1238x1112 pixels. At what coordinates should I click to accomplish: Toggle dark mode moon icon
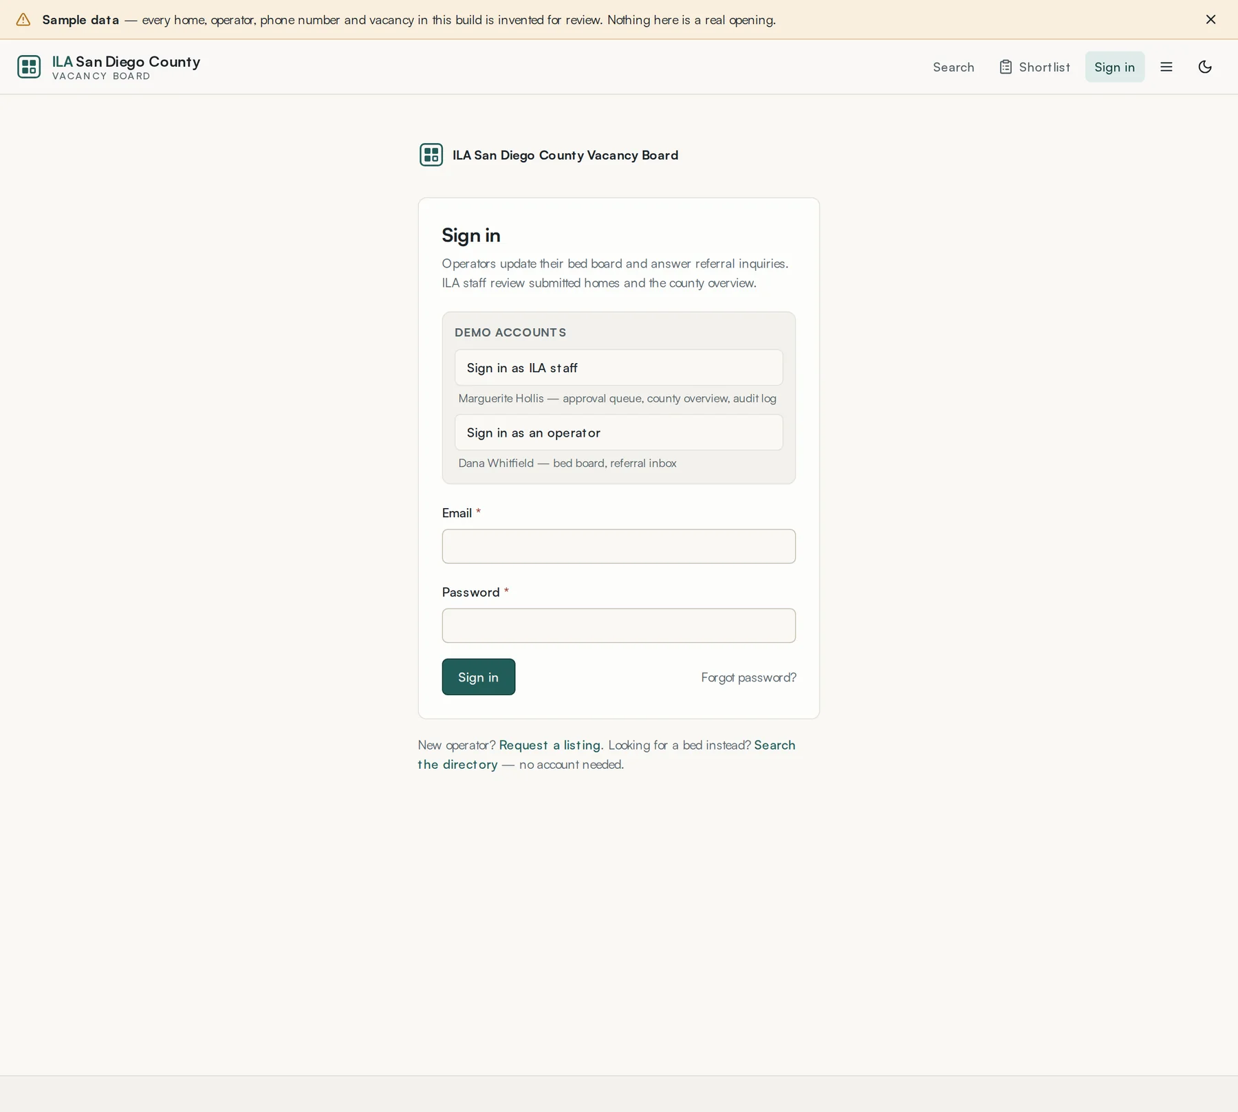(x=1205, y=67)
